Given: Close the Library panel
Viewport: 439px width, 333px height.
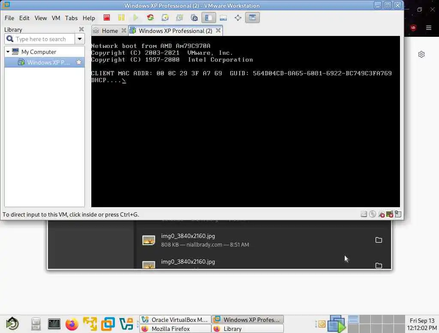Looking at the screenshot, I should [x=81, y=29].
